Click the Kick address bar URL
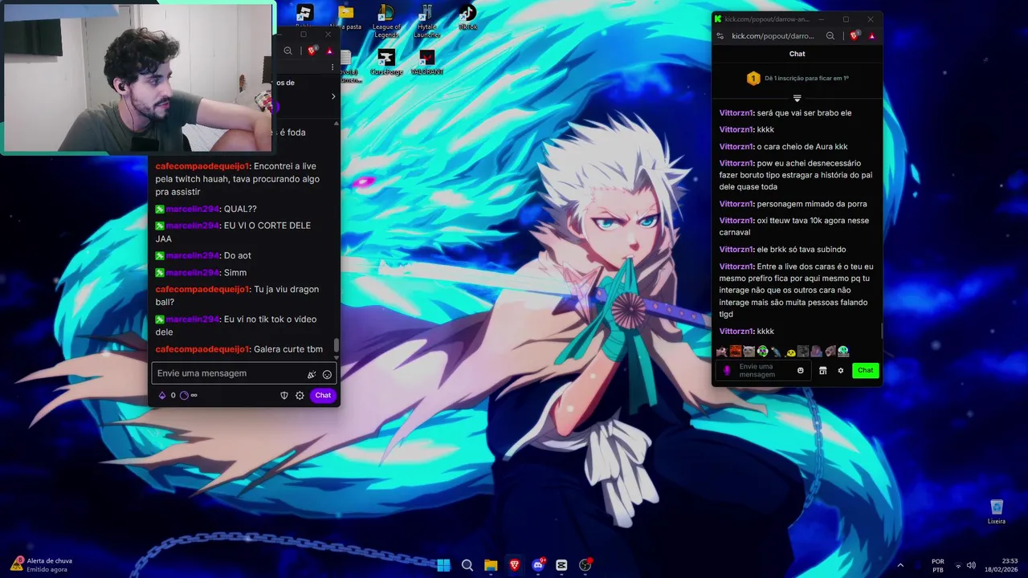The image size is (1028, 578). pyautogui.click(x=773, y=36)
